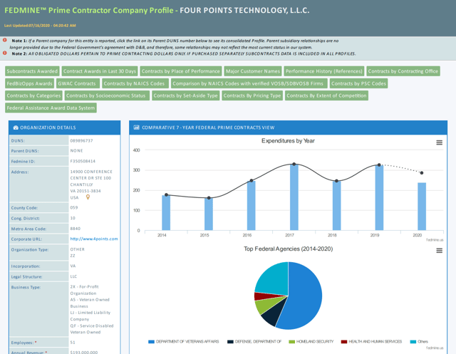View Contracts By Pricing Type
This screenshot has width=456, height=354.
(252, 95)
